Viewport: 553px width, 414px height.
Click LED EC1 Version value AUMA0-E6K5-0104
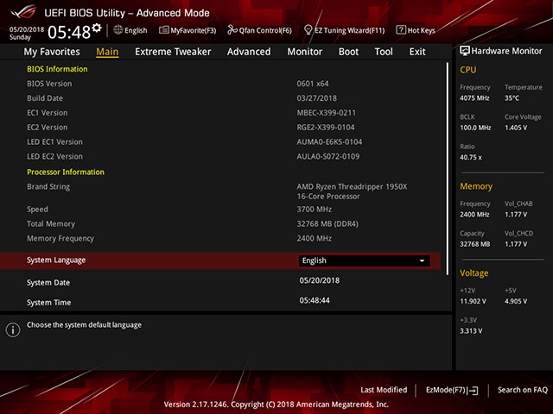329,141
